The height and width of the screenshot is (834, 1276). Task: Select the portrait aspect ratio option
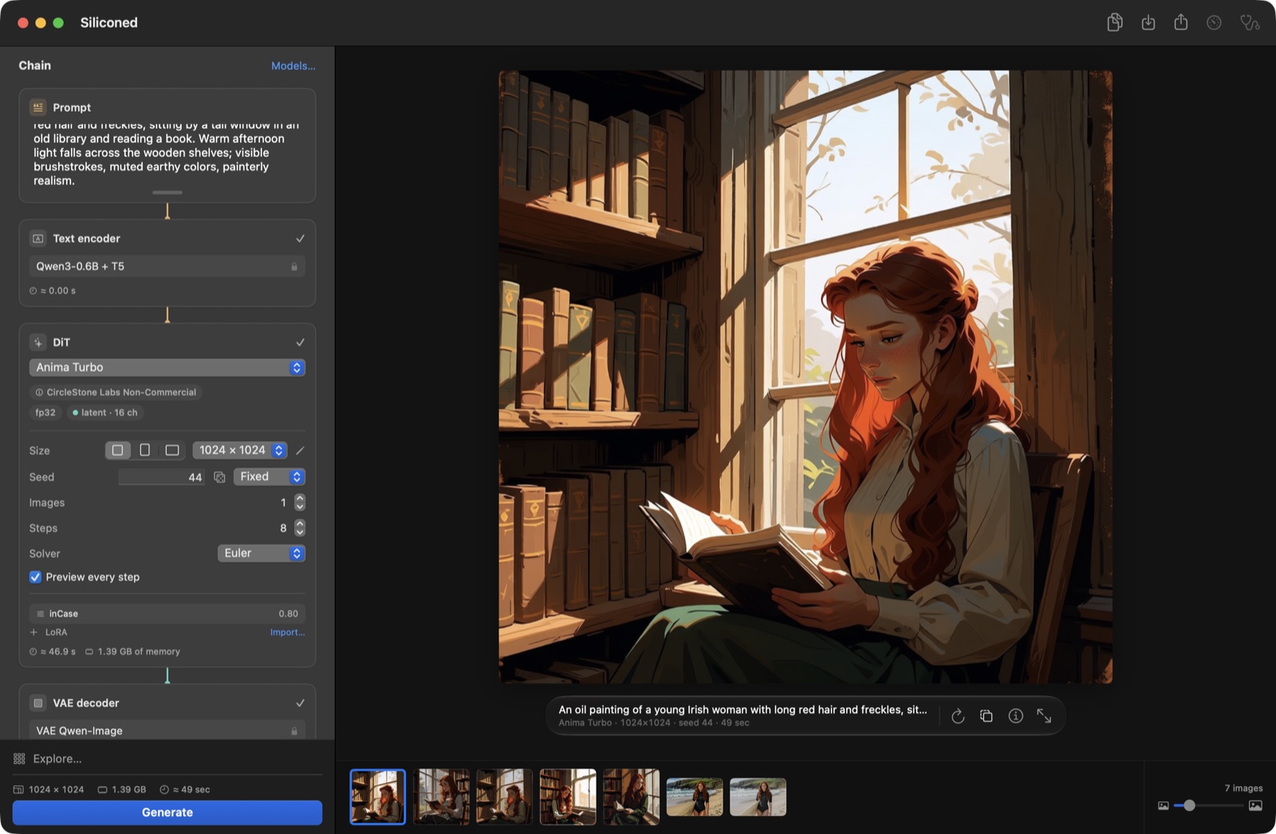click(x=144, y=450)
